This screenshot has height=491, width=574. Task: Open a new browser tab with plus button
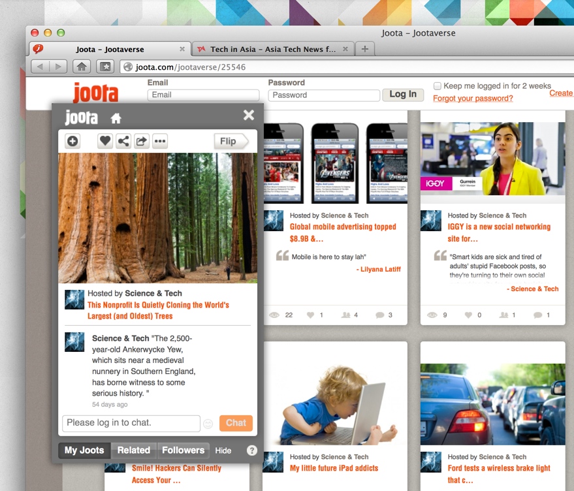point(364,49)
